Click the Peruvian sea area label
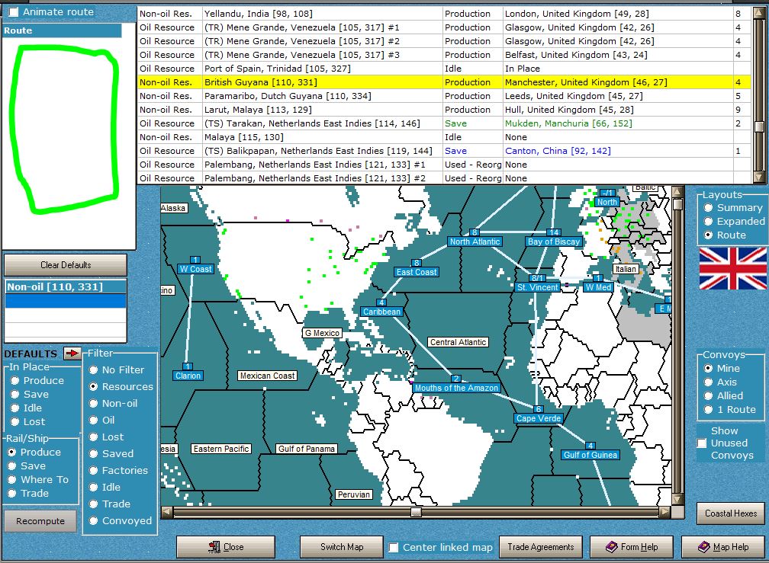 [353, 494]
